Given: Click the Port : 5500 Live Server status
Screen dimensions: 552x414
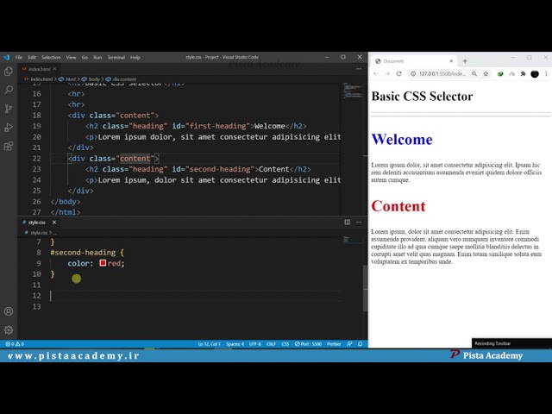Looking at the screenshot, I should click(308, 344).
